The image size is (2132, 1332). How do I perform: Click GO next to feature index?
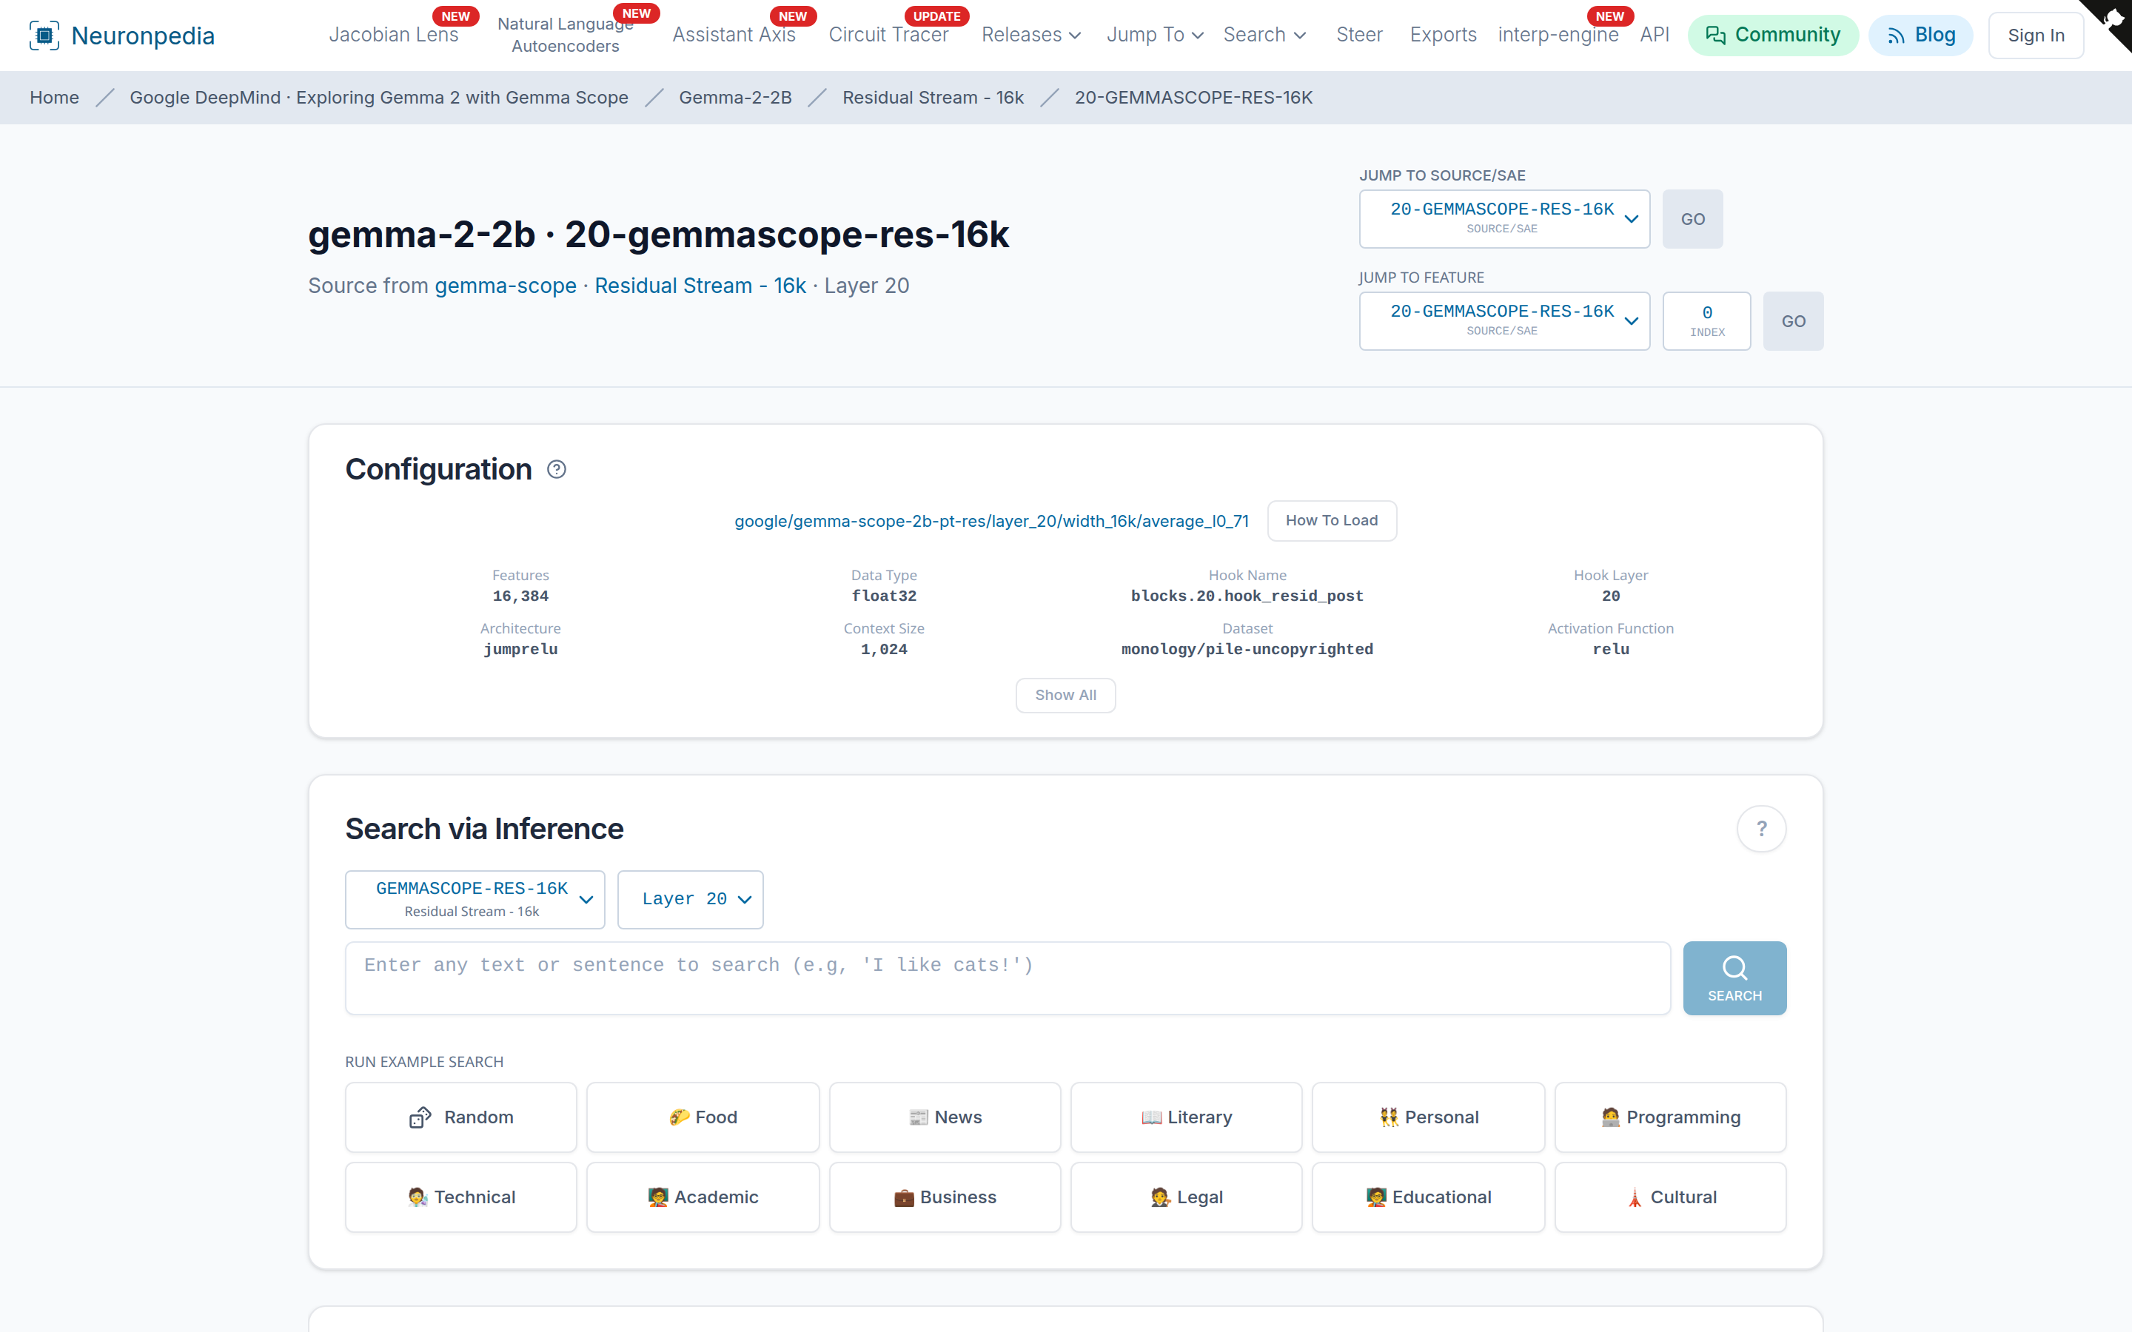pyautogui.click(x=1793, y=320)
